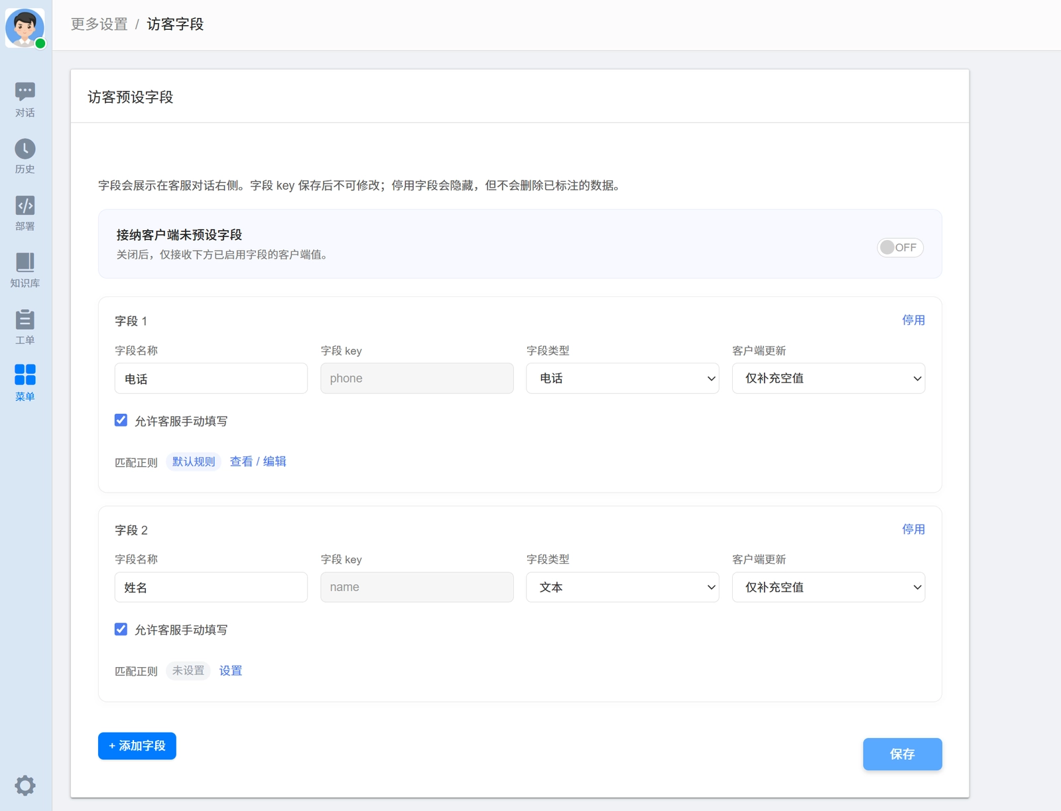The image size is (1061, 811).
Task: Focus the 电话 field name input
Action: click(211, 378)
